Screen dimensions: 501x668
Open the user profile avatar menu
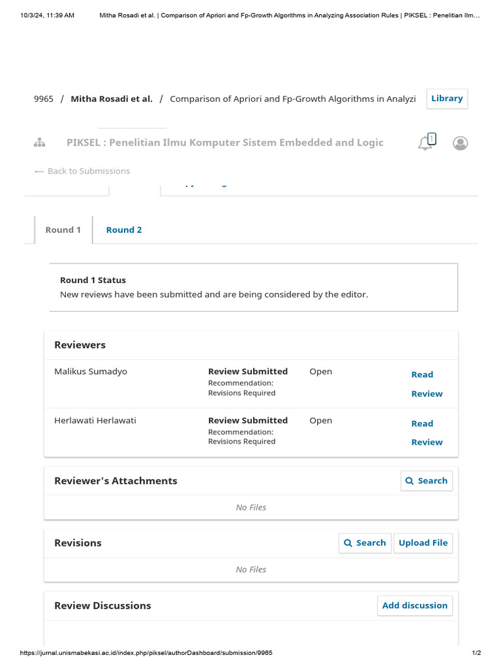point(460,143)
